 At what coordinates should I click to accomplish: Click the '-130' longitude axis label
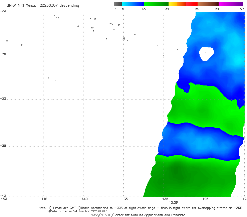[x=164, y=199]
